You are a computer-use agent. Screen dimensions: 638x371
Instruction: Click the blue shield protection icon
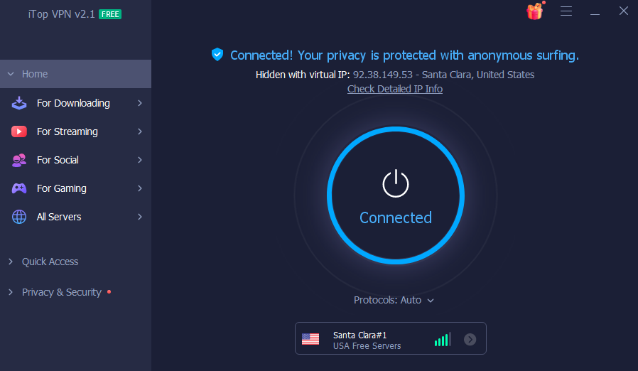pyautogui.click(x=217, y=55)
